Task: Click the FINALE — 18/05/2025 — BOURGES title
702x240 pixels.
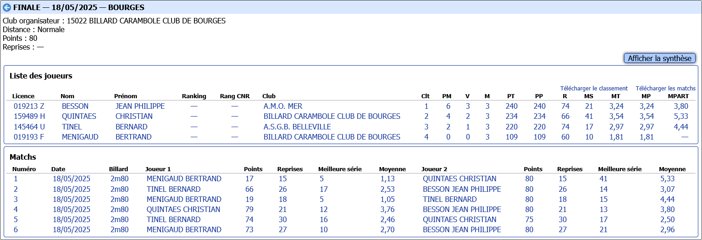Action: pyautogui.click(x=79, y=7)
